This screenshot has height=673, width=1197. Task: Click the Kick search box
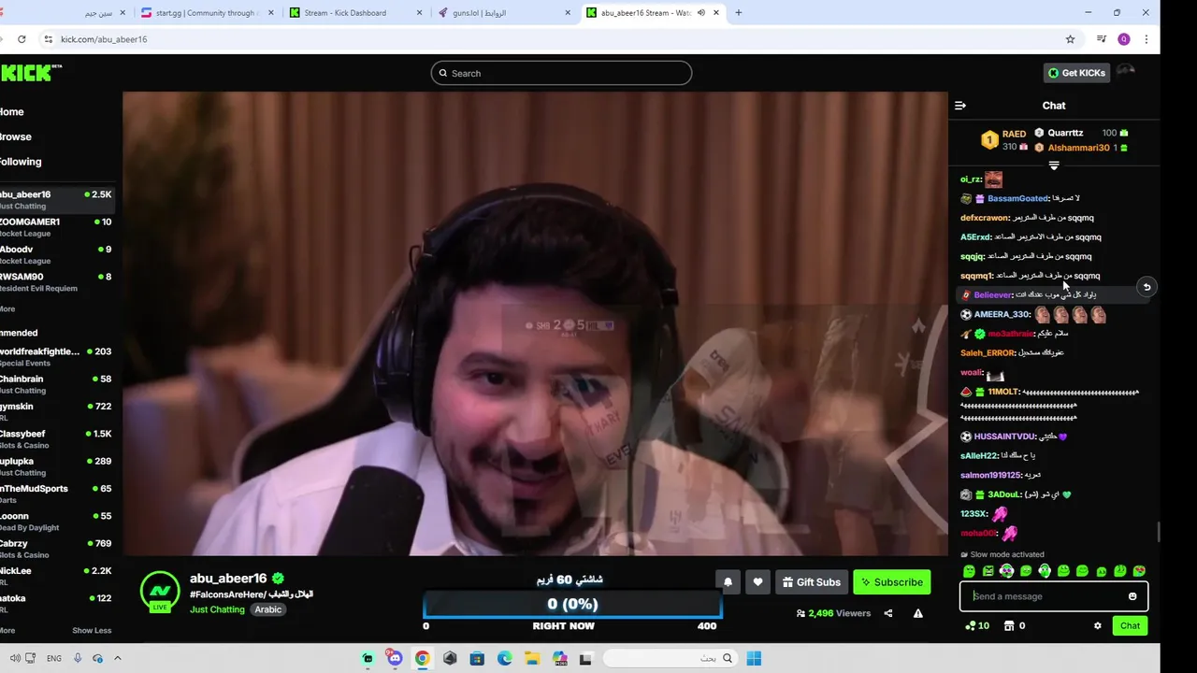point(561,73)
